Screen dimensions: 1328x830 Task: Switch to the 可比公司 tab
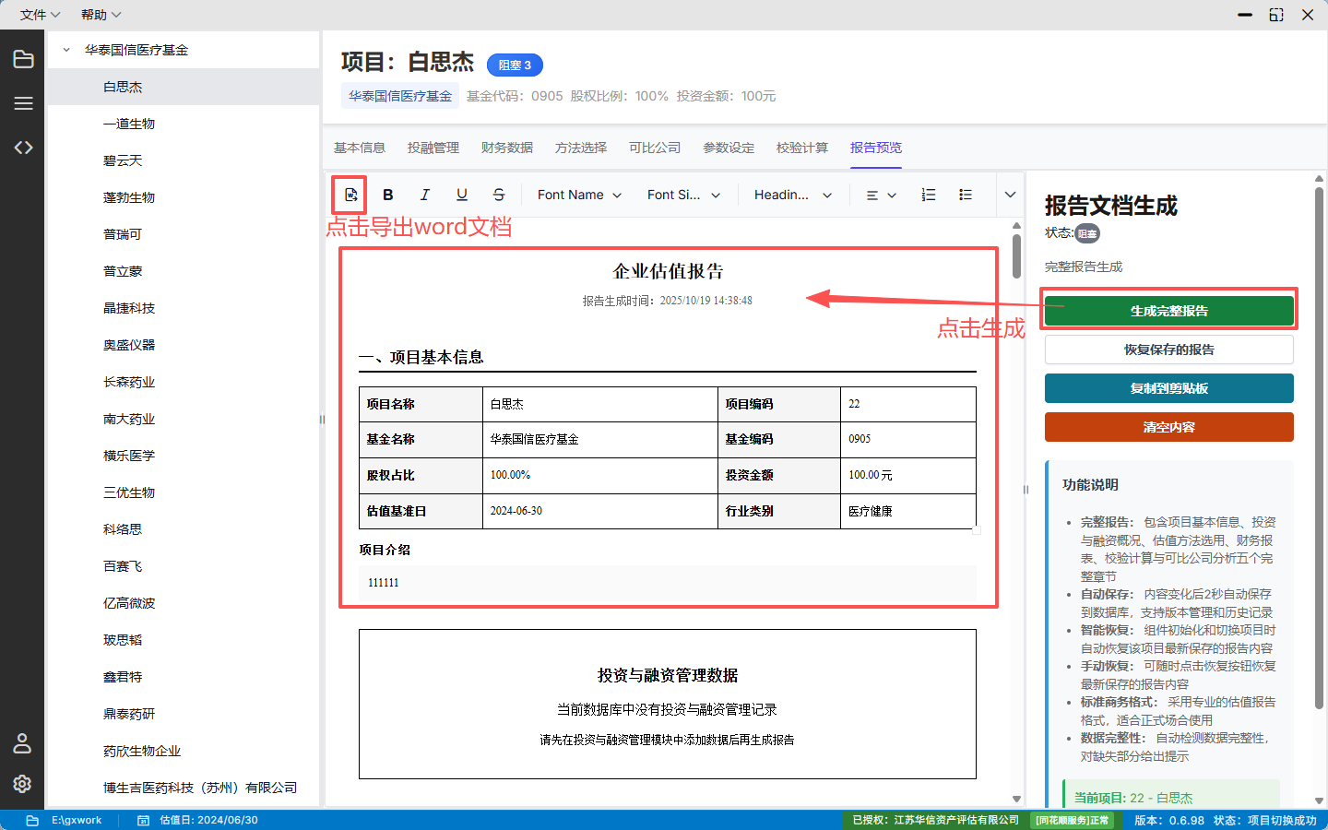pyautogui.click(x=655, y=148)
